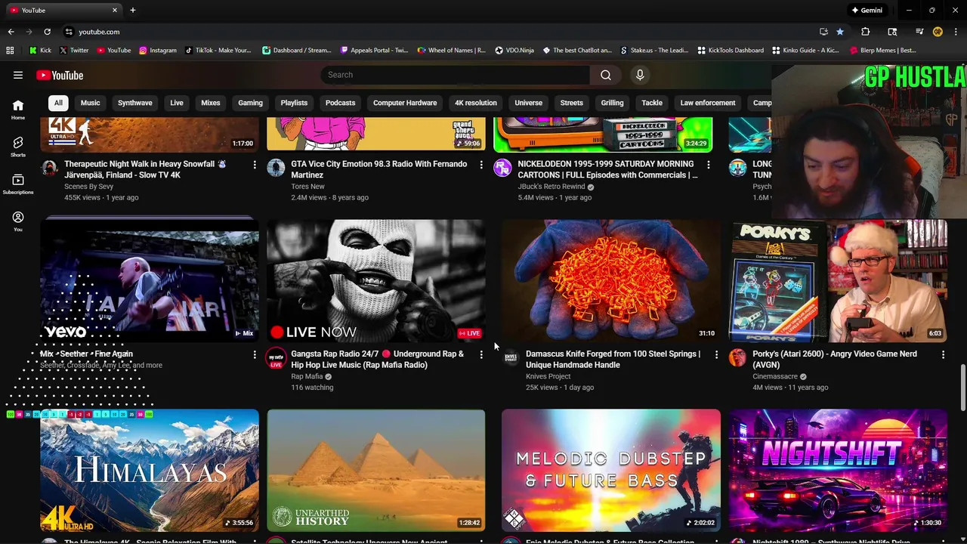
Task: Open Subscriptions in the sidebar
Action: (x=18, y=184)
